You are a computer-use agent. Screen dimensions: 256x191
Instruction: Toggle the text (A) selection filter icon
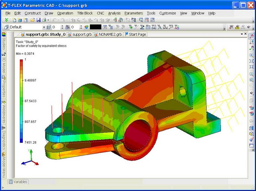159,27
